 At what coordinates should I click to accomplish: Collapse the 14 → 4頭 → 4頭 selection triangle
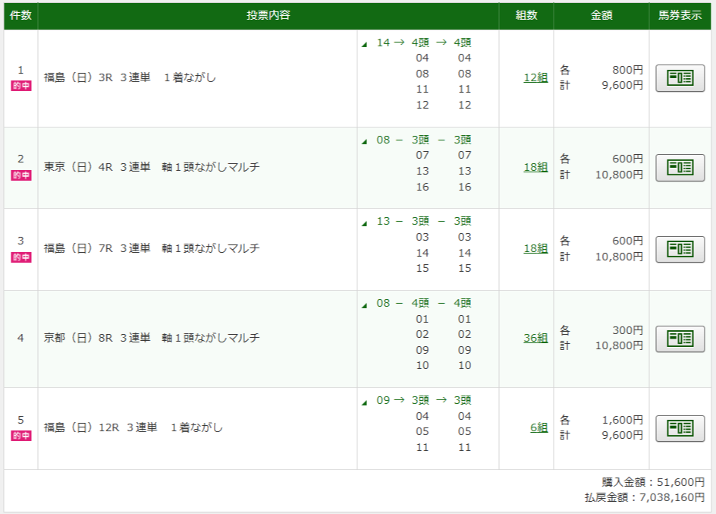[x=365, y=44]
